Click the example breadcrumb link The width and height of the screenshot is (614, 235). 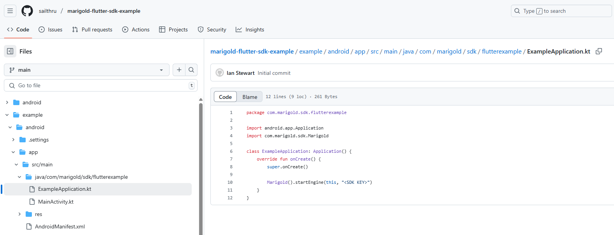click(311, 51)
